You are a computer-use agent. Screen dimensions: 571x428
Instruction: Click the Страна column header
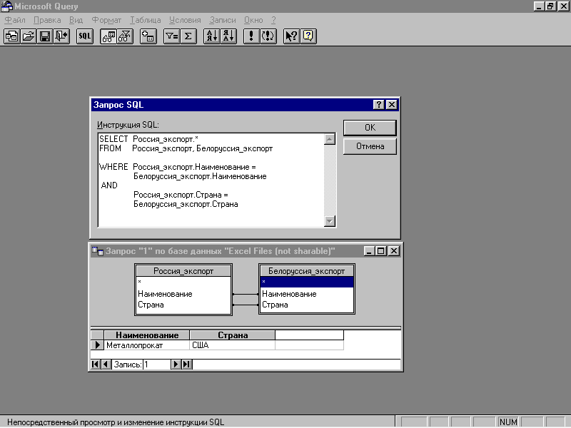233,335
